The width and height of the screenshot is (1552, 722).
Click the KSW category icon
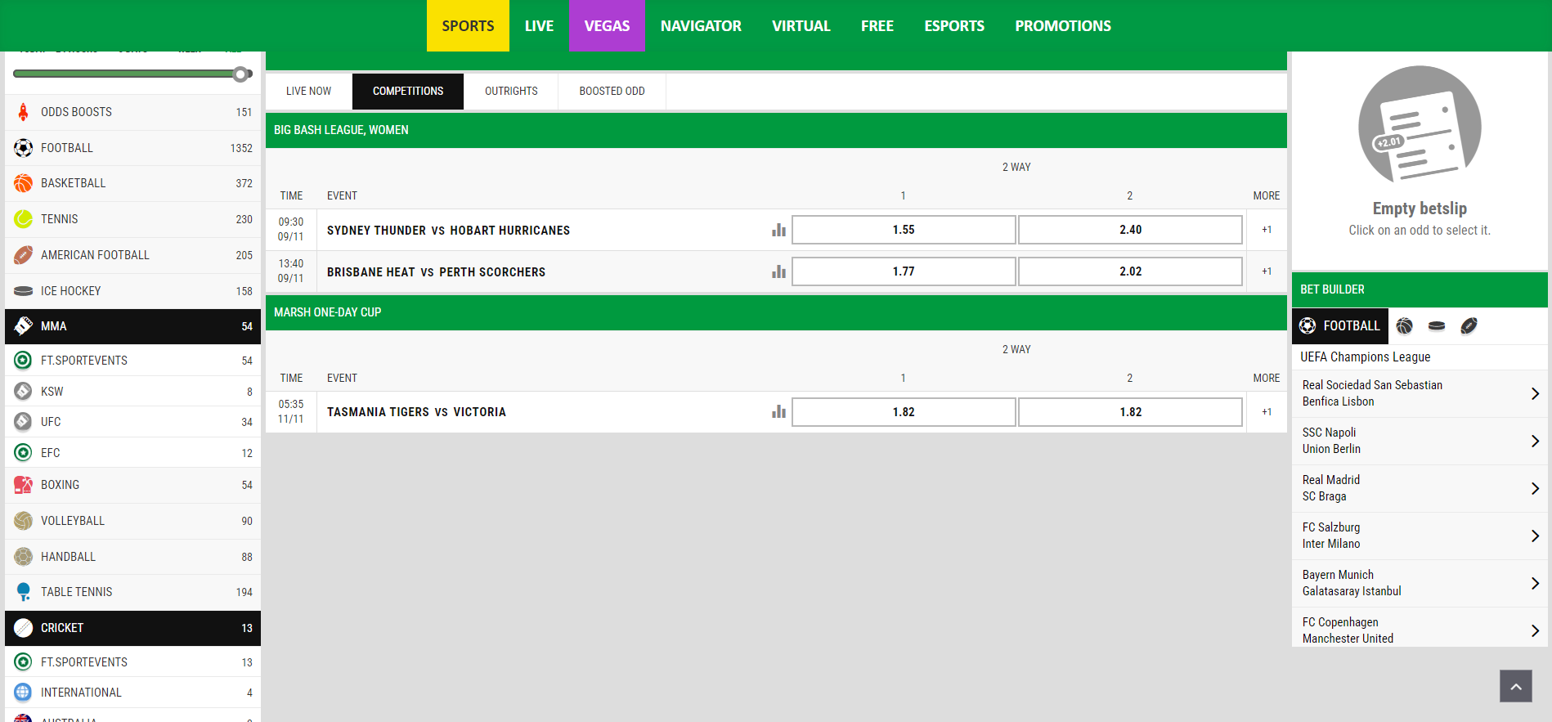[23, 392]
